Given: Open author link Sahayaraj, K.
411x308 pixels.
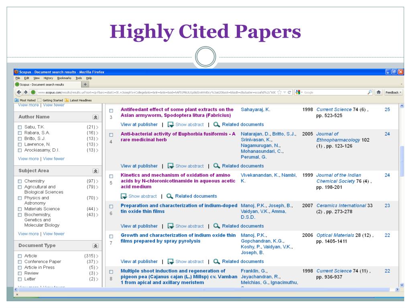Looking at the screenshot, I should (x=255, y=109).
